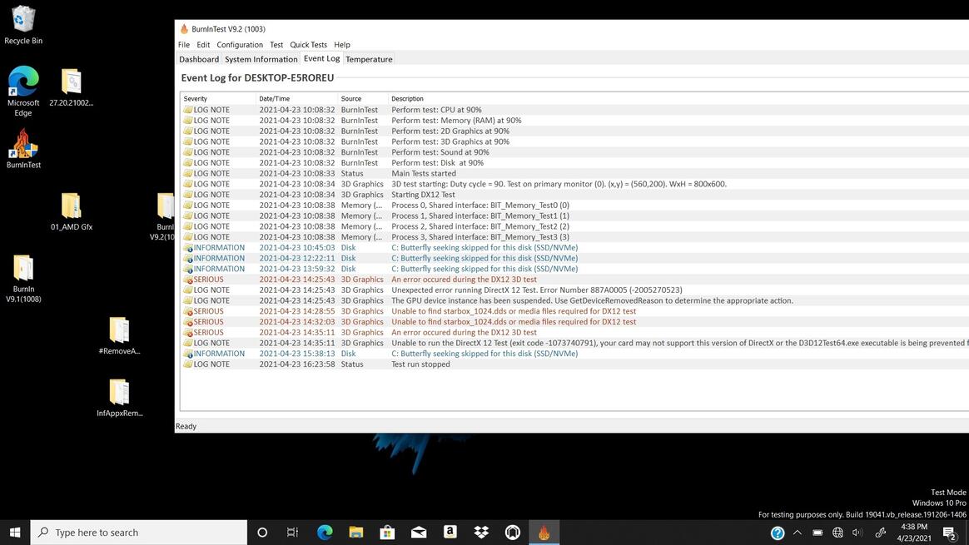Image resolution: width=969 pixels, height=545 pixels.
Task: Open the File menu
Action: click(x=184, y=44)
